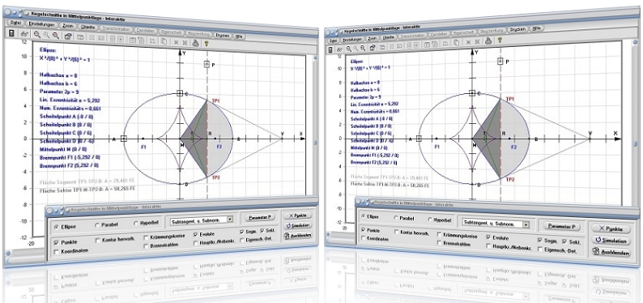Click the Punkte button in left panel

coord(297,216)
